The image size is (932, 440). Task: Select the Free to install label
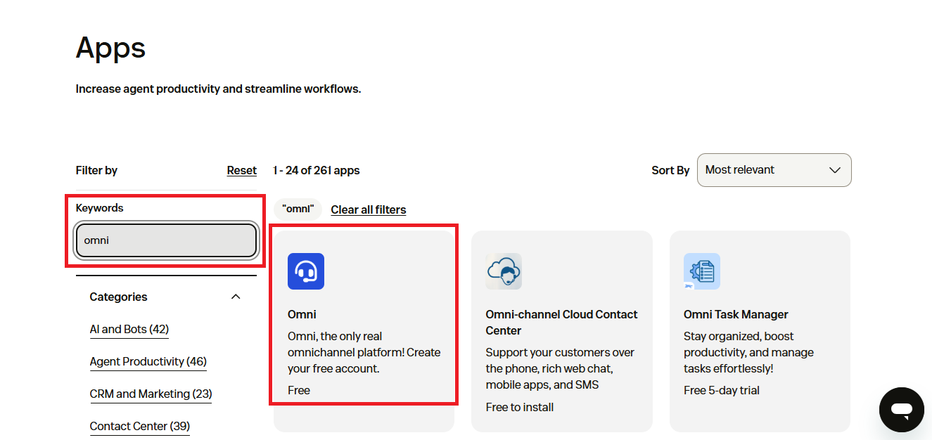[x=520, y=407]
